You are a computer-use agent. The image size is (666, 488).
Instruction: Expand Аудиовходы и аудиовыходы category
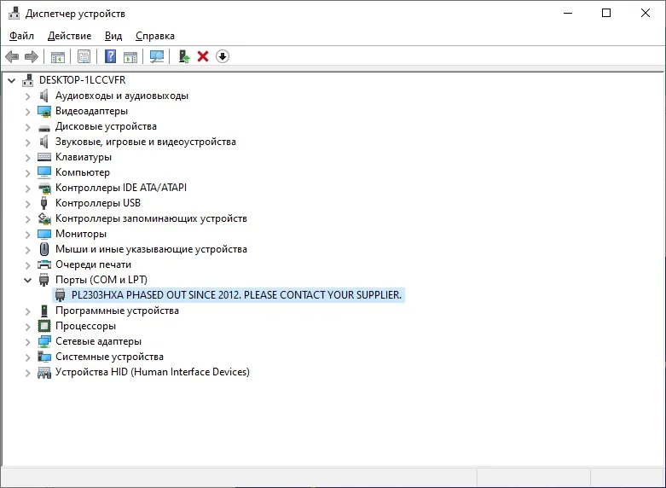pyautogui.click(x=27, y=96)
